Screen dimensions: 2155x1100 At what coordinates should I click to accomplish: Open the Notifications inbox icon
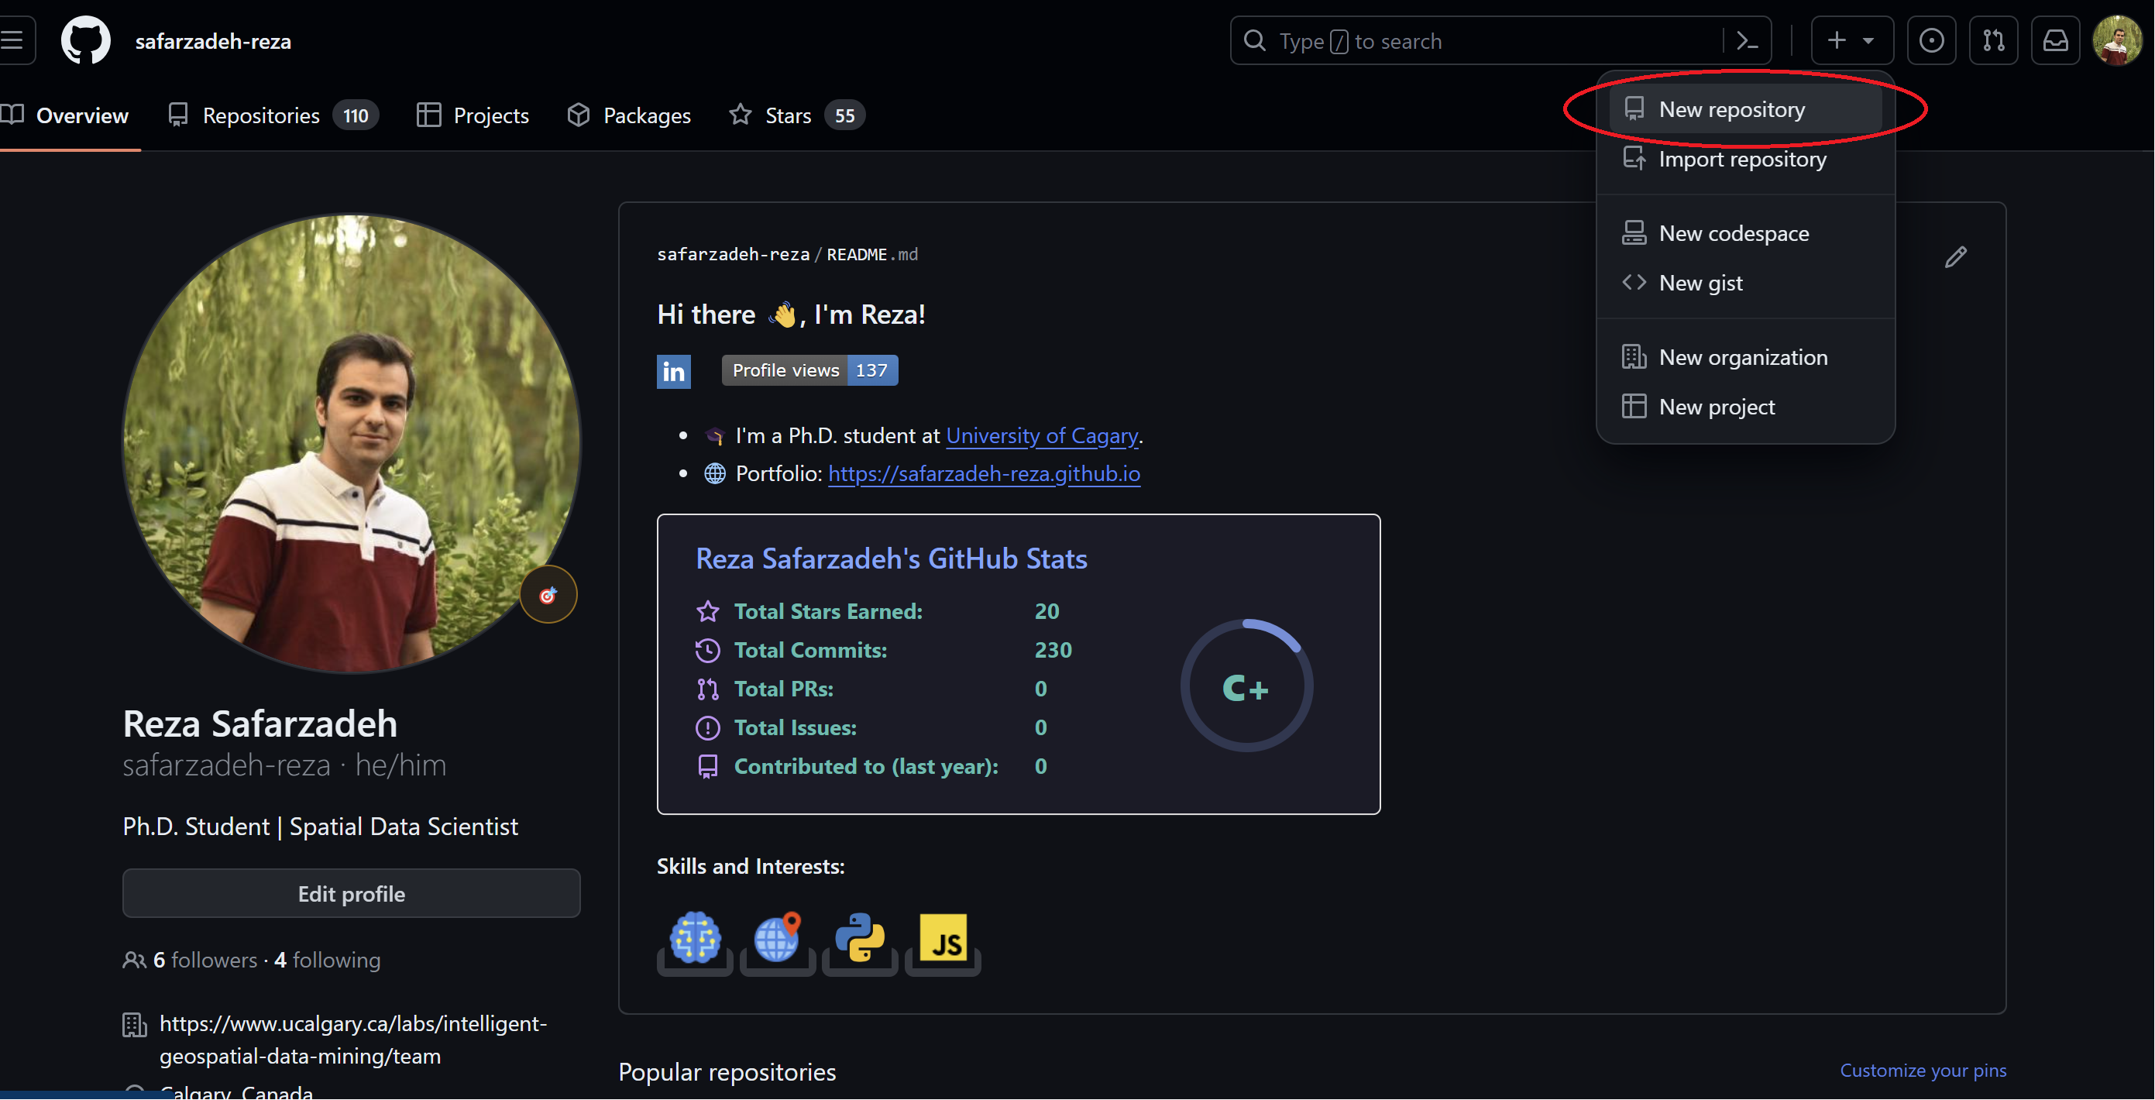[2055, 40]
